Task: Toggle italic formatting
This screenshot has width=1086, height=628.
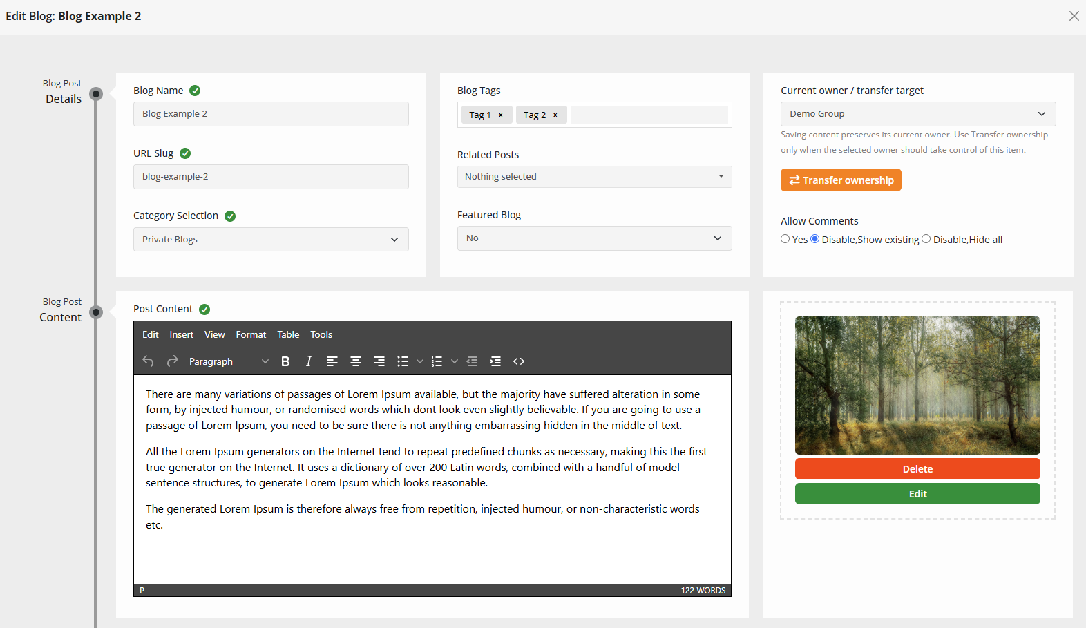Action: (309, 361)
